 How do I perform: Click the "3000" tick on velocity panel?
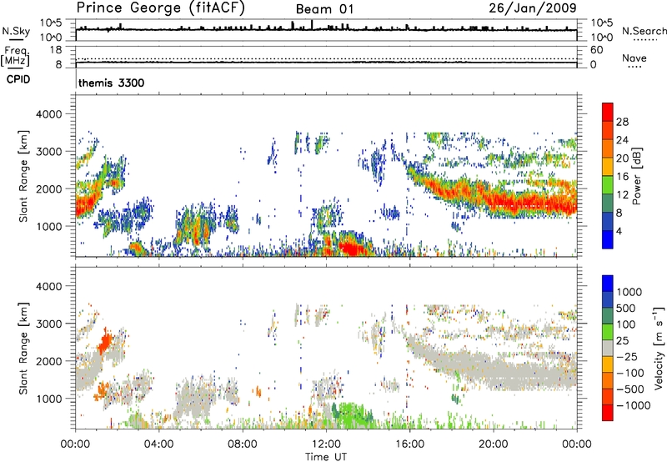coord(49,324)
